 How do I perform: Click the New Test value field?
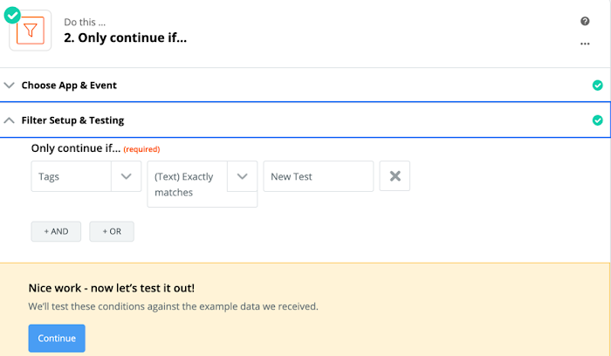coord(319,176)
